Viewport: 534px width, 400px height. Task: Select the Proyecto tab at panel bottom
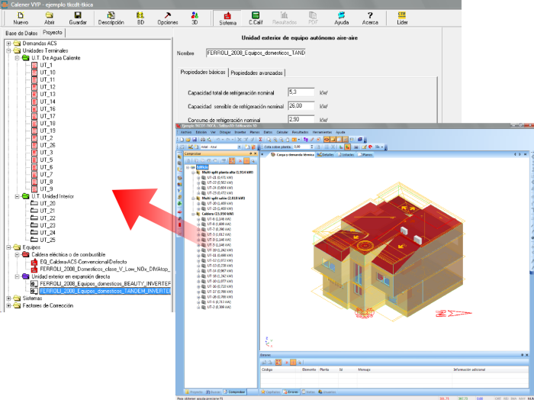click(194, 392)
